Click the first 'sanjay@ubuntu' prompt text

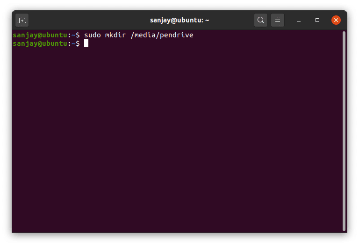point(40,35)
